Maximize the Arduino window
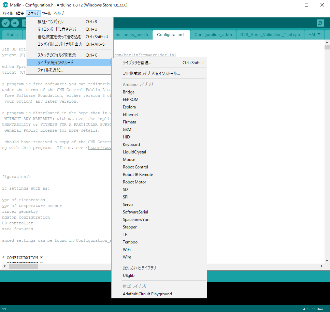 pos(306,5)
